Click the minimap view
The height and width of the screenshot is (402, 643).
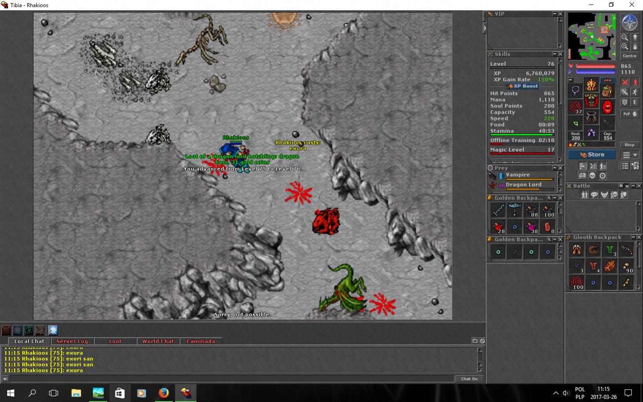coord(592,36)
